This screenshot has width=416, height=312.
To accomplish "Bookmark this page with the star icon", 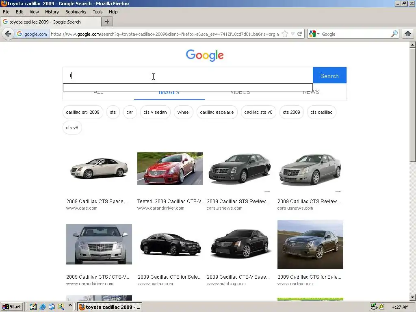I will click(285, 34).
